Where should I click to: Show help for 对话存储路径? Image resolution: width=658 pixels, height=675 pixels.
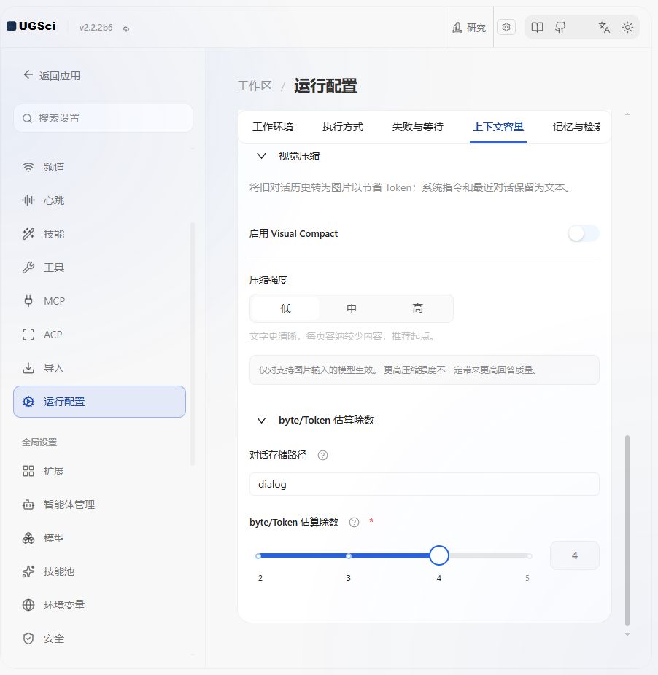pyautogui.click(x=322, y=455)
